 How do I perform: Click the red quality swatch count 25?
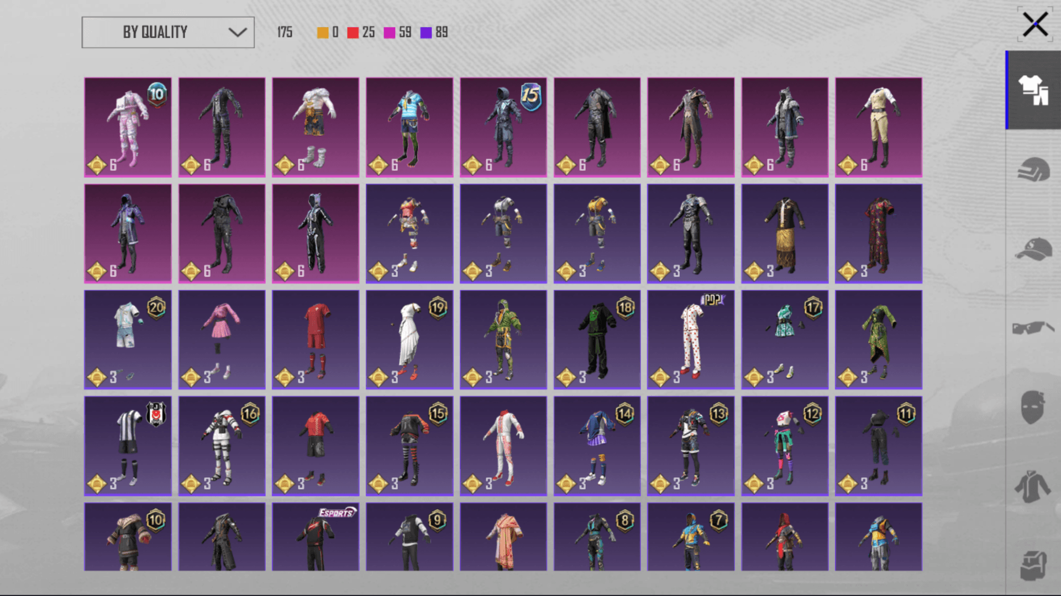pos(361,33)
